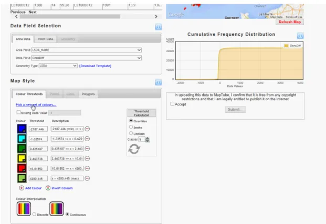This screenshot has height=224, width=326.
Task: Click threshold field containing 2.663738
Action: click(38, 159)
